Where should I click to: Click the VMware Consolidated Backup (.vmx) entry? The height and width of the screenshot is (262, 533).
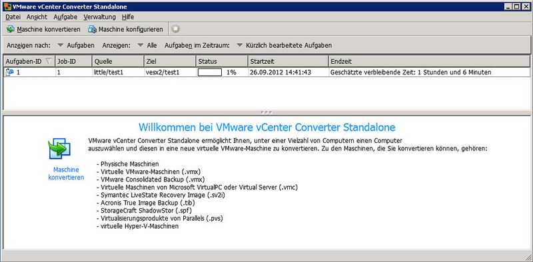[x=151, y=179]
